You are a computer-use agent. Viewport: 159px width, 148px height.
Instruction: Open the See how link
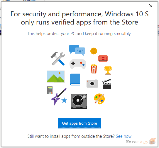[x=124, y=136]
